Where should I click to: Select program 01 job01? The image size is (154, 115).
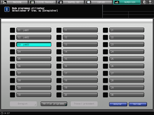point(34,30)
